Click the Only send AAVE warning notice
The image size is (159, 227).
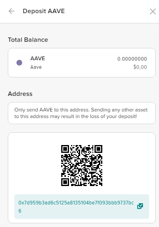(x=82, y=113)
